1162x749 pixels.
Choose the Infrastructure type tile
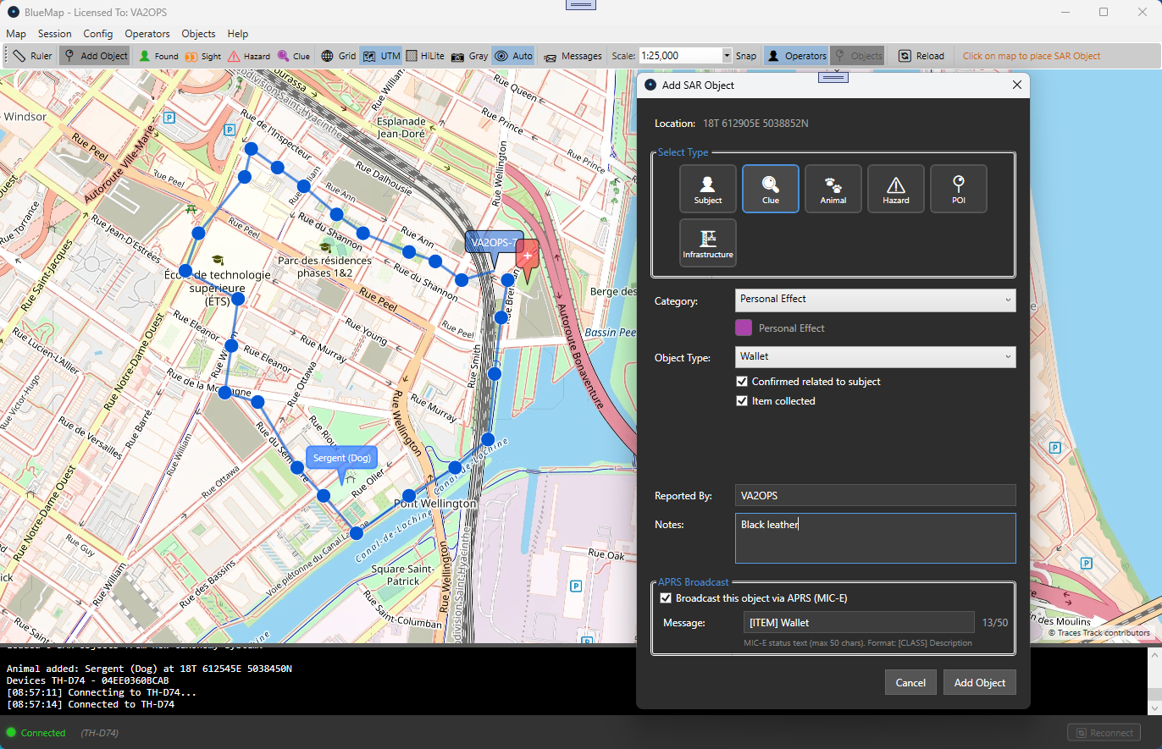(x=708, y=243)
